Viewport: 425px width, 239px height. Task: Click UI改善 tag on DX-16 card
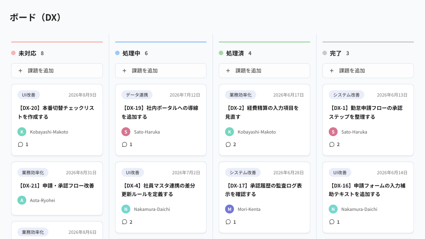(340, 173)
